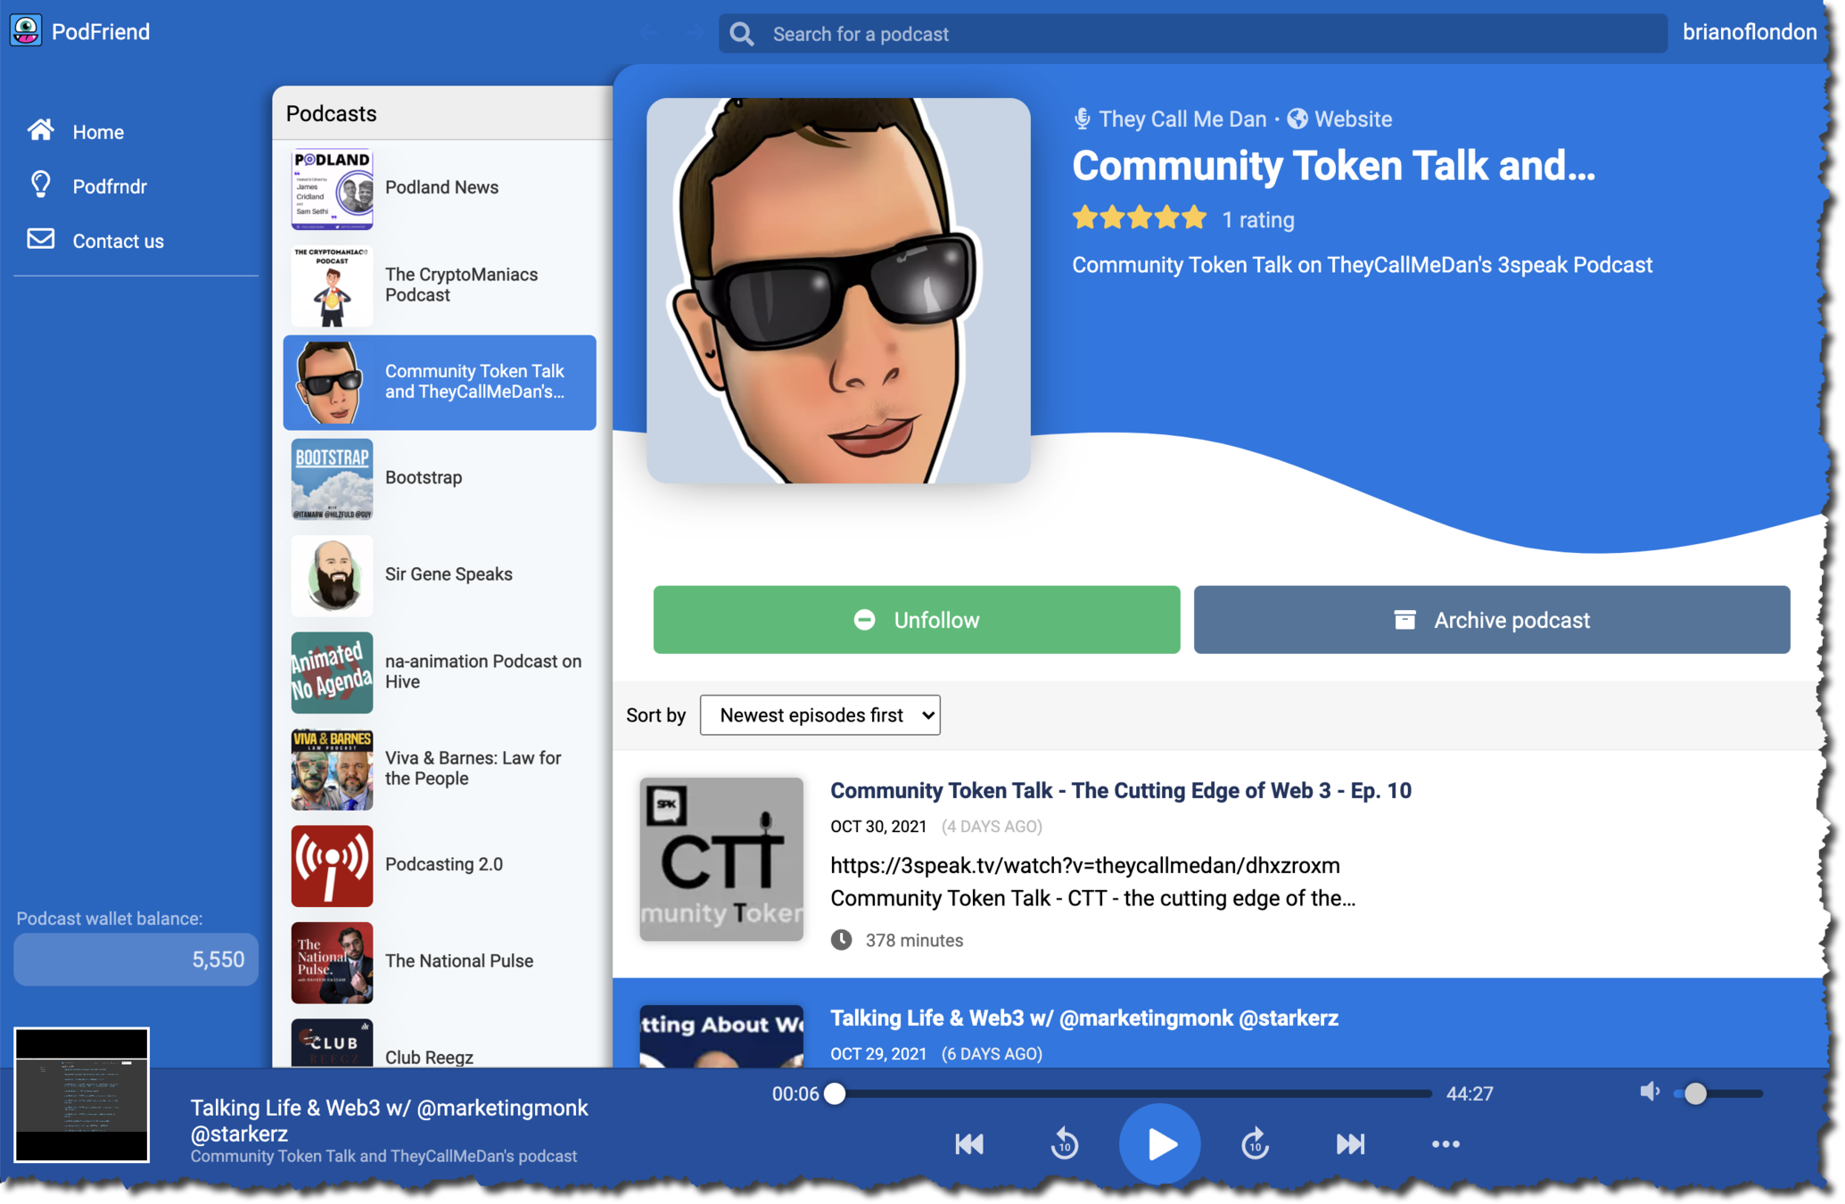
Task: Skip to previous track icon
Action: [x=969, y=1143]
